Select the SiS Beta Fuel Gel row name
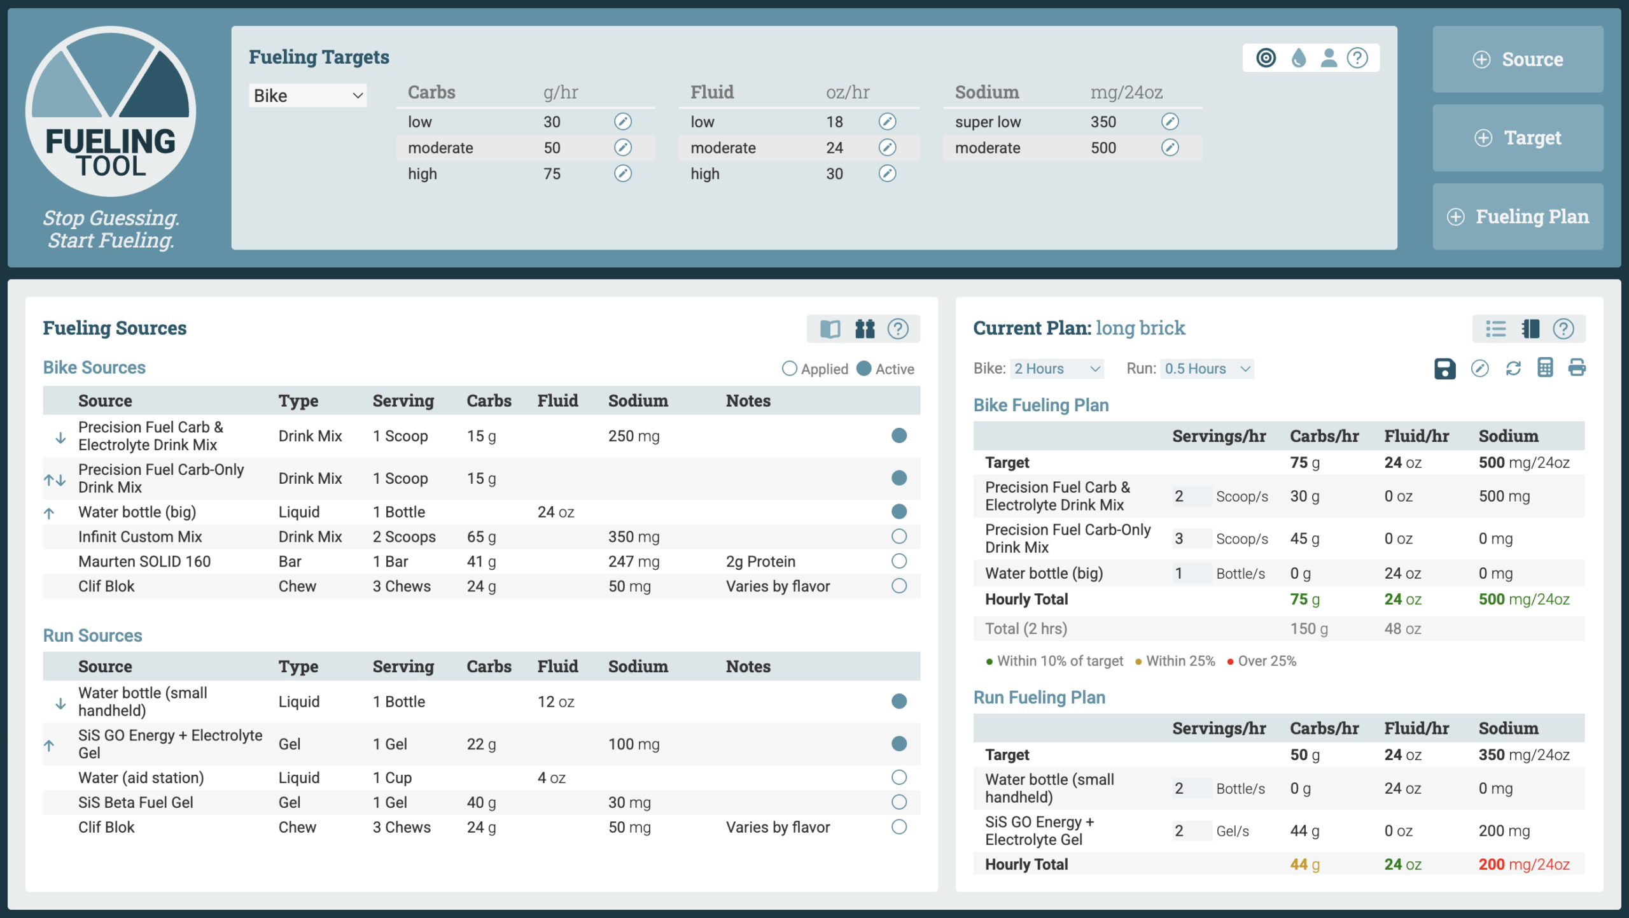This screenshot has width=1629, height=918. pos(136,802)
